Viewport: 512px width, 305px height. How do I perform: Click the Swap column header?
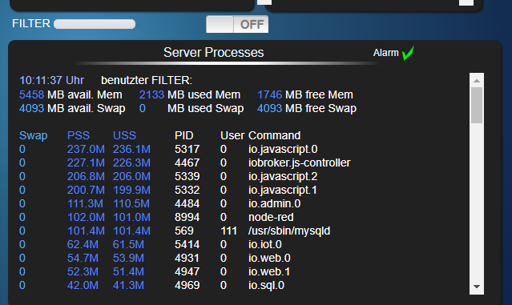coord(34,135)
